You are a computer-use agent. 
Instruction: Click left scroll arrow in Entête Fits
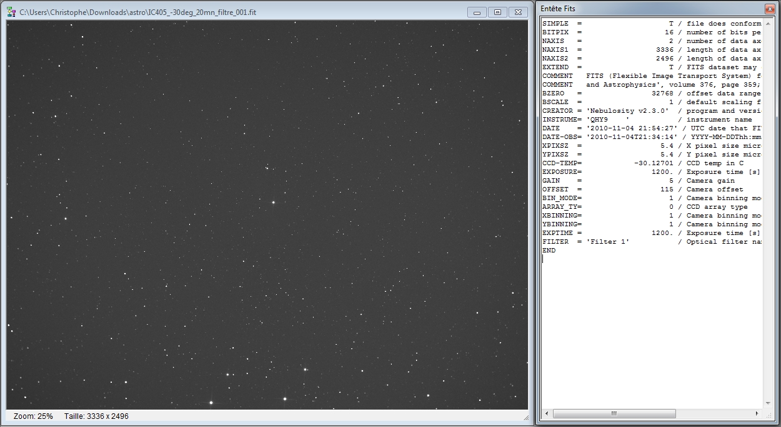click(x=547, y=414)
